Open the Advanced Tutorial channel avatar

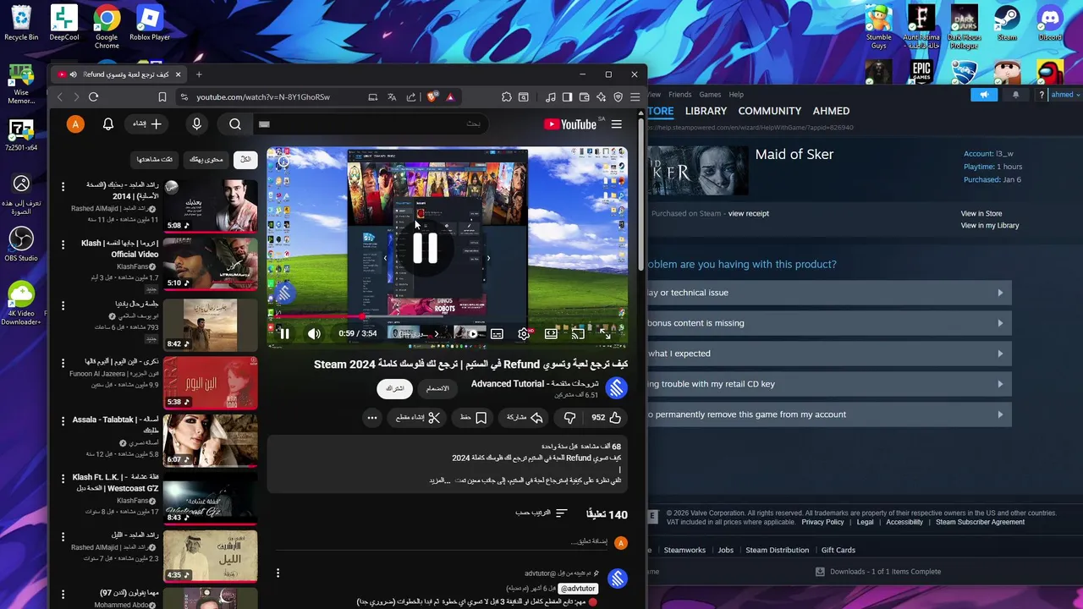tap(617, 388)
